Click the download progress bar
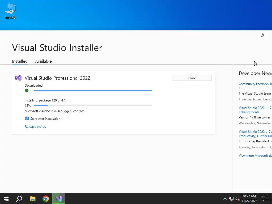Viewport: 272px width, 204px height. pyautogui.click(x=93, y=91)
